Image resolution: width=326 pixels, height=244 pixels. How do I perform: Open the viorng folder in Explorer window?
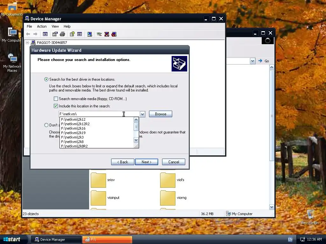(x=168, y=198)
